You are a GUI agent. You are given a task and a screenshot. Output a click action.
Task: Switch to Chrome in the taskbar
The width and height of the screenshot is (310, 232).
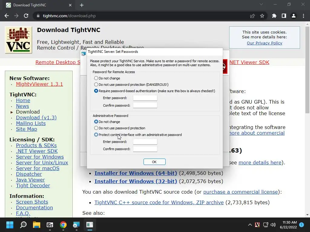(63, 225)
